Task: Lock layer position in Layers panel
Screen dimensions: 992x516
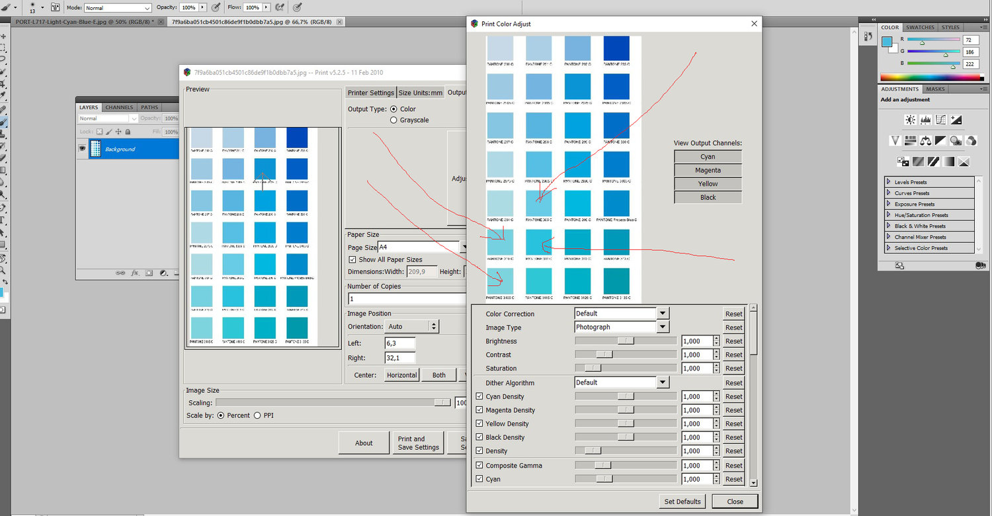Action: (117, 131)
